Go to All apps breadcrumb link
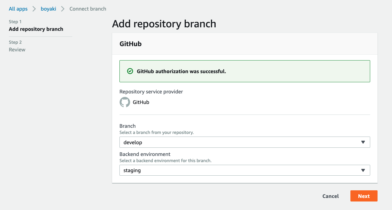Viewport: 392px width, 210px height. pyautogui.click(x=18, y=9)
